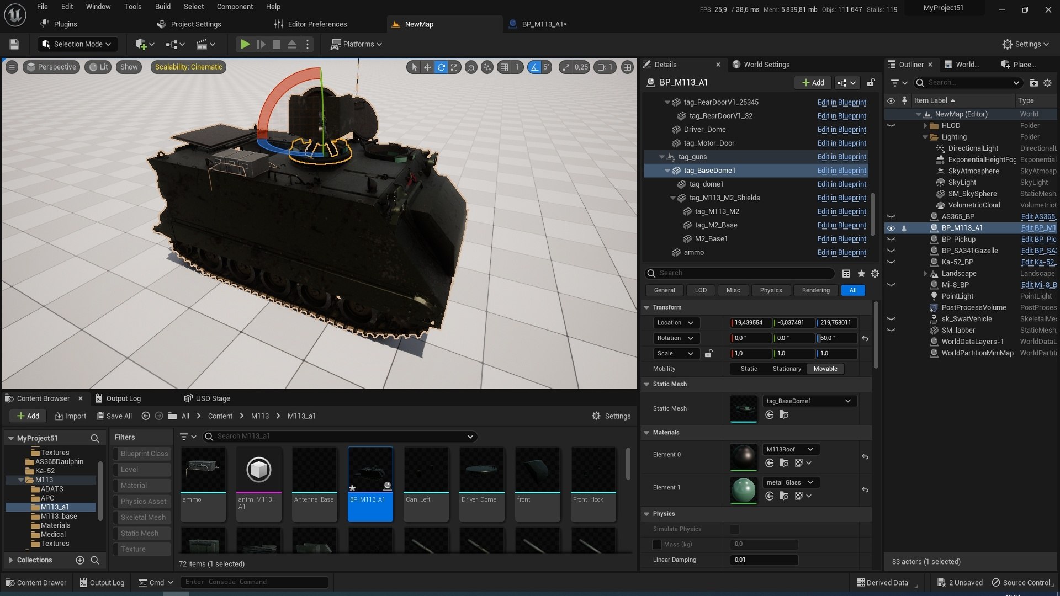Toggle scale snapping 0,25 icon
The width and height of the screenshot is (1060, 596).
566,67
